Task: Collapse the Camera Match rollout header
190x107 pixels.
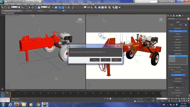Action: pos(178,78)
